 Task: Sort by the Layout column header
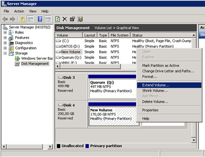(90, 35)
